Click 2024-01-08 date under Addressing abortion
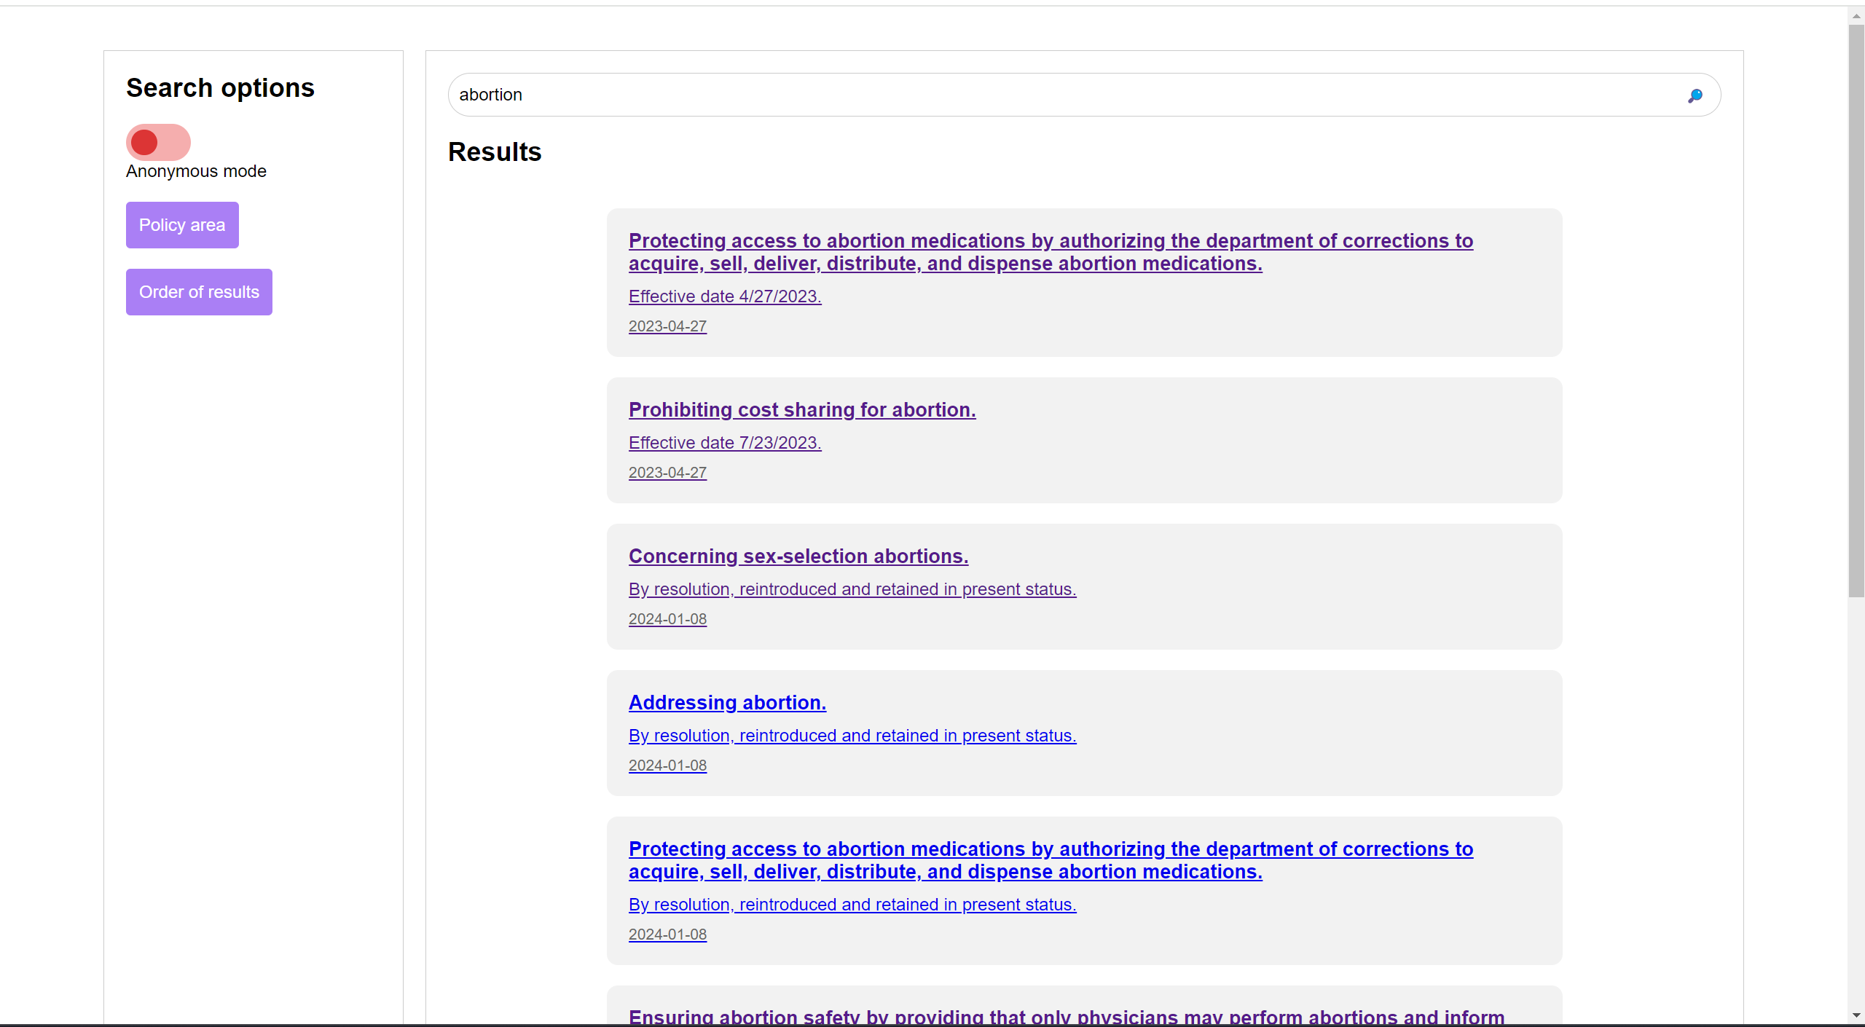 667,766
